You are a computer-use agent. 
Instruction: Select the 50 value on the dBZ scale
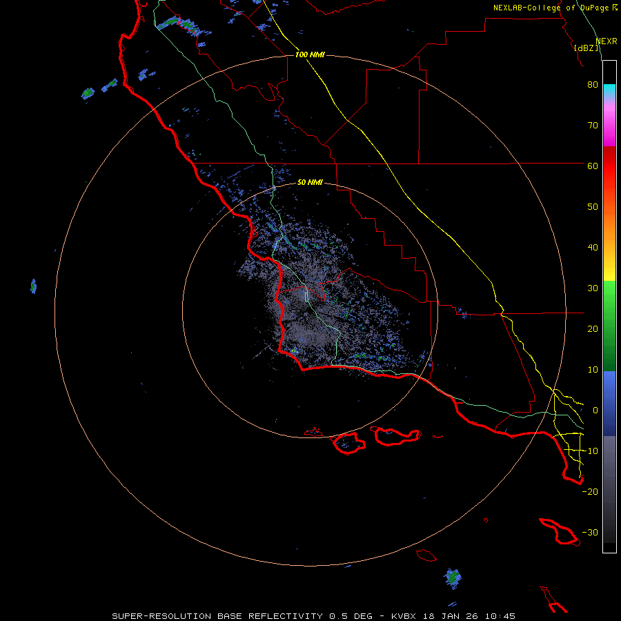click(x=593, y=207)
